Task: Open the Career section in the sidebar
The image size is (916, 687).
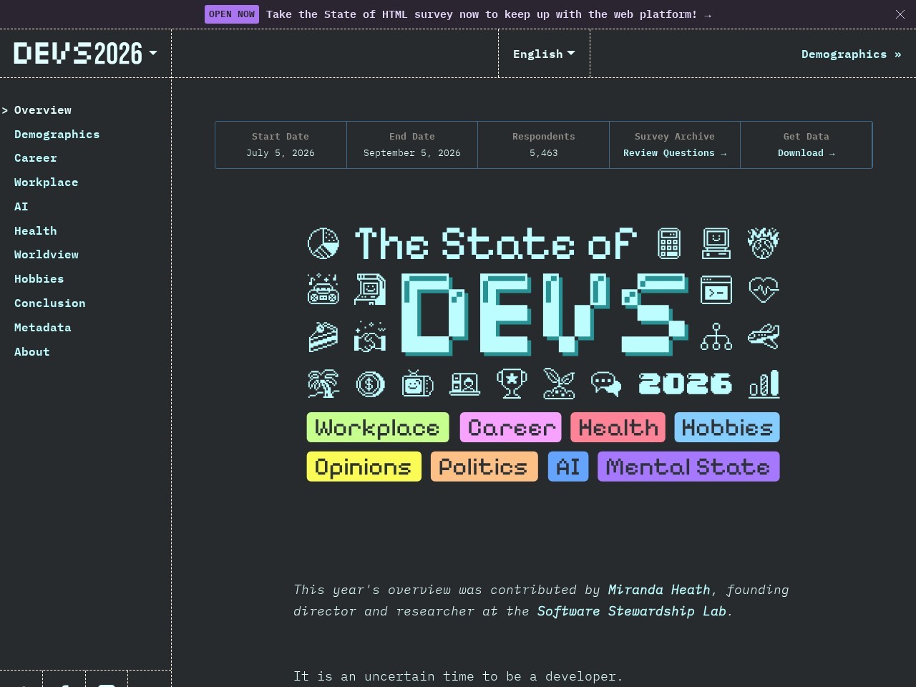Action: click(x=36, y=158)
